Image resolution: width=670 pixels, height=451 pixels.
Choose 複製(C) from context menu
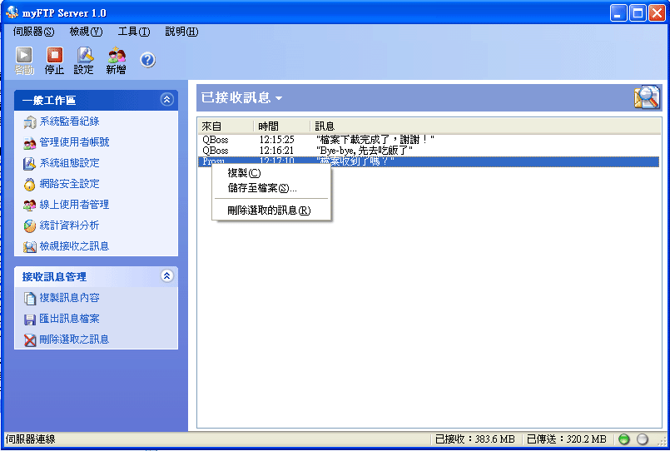[x=271, y=173]
